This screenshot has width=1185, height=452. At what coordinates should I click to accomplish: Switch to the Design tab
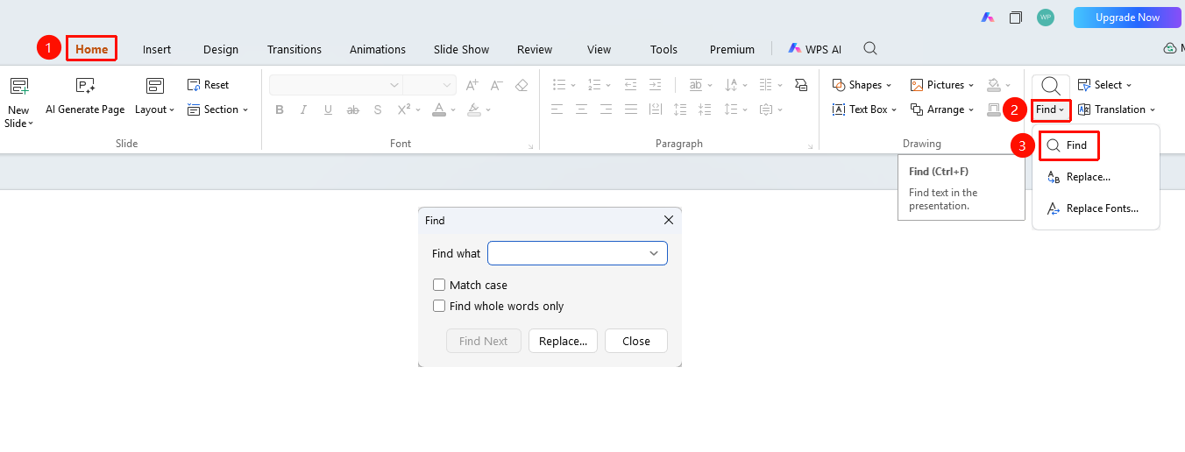(221, 49)
